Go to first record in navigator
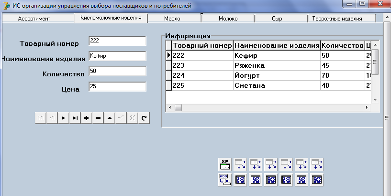The width and height of the screenshot is (391, 196). (x=41, y=118)
